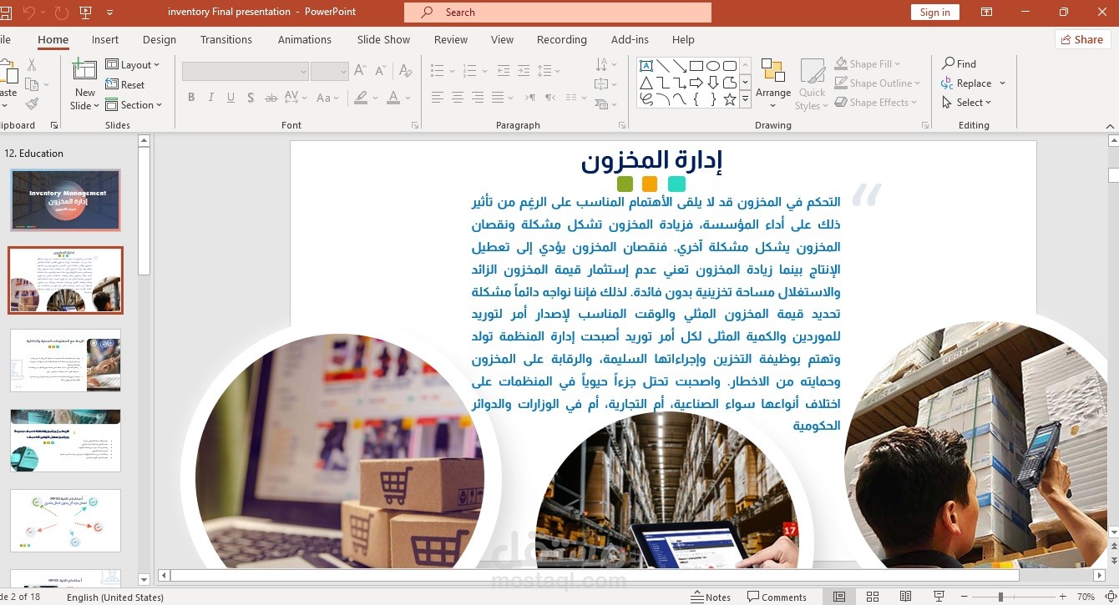
Task: Start the slide show from the status bar
Action: tap(939, 597)
